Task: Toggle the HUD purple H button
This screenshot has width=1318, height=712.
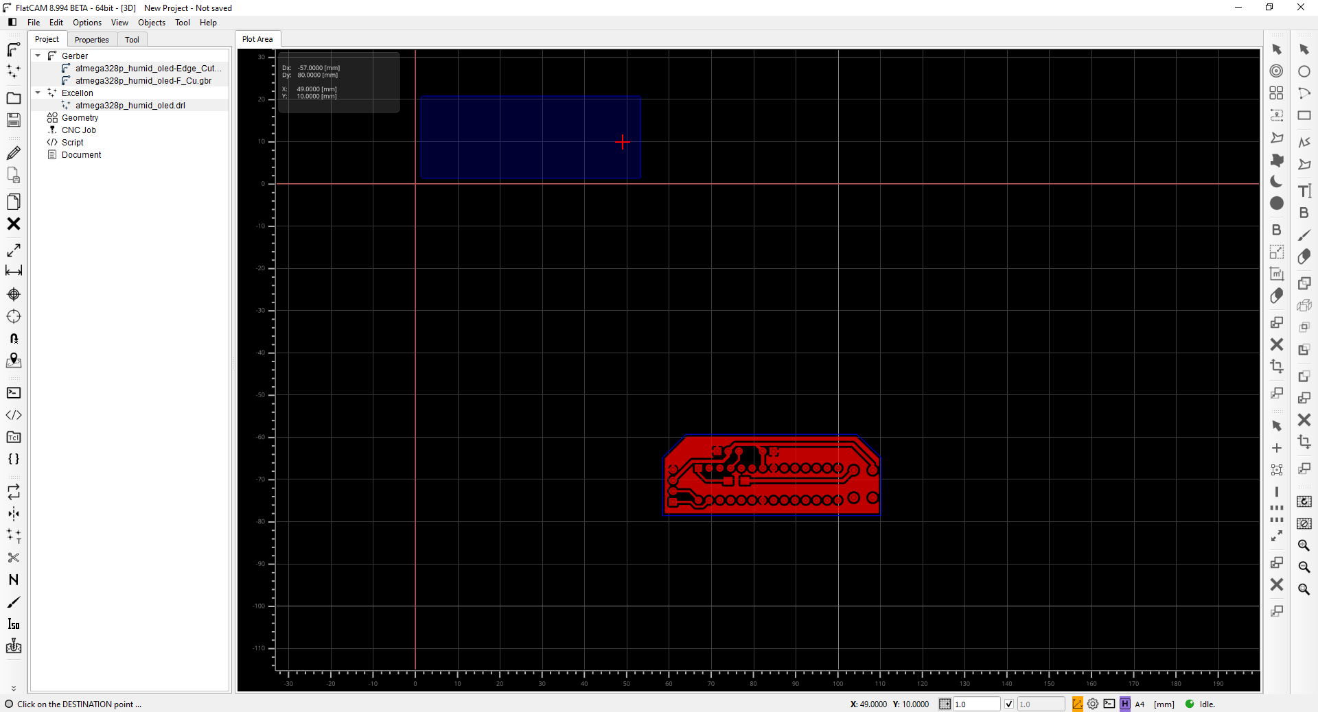Action: click(x=1125, y=704)
